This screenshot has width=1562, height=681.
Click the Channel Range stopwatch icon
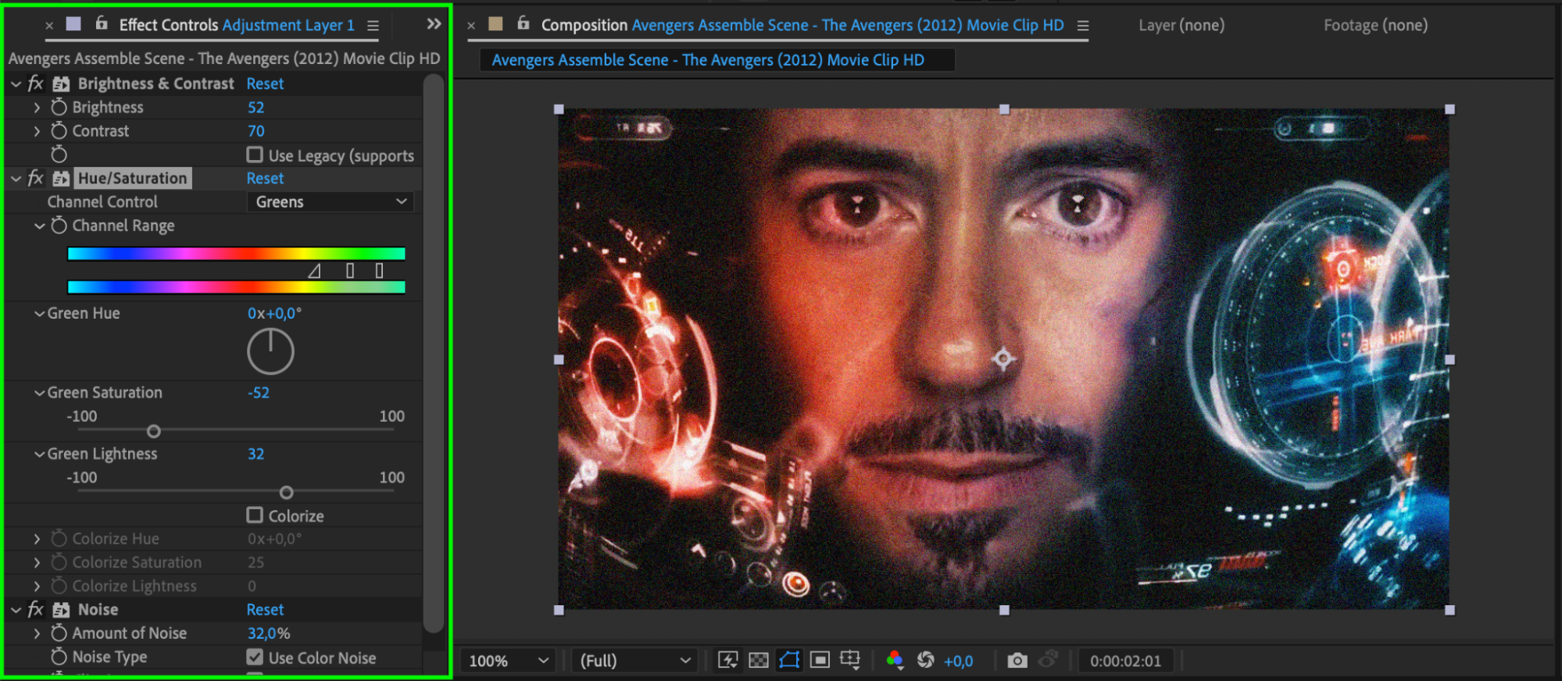(x=59, y=225)
